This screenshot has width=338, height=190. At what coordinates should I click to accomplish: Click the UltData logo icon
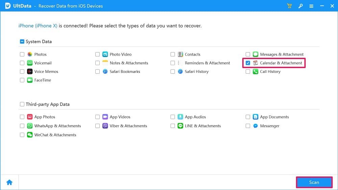tap(8, 6)
